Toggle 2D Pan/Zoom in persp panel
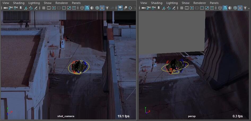Image resolution: width=251 pixels, height=121 pixels. coord(169,8)
